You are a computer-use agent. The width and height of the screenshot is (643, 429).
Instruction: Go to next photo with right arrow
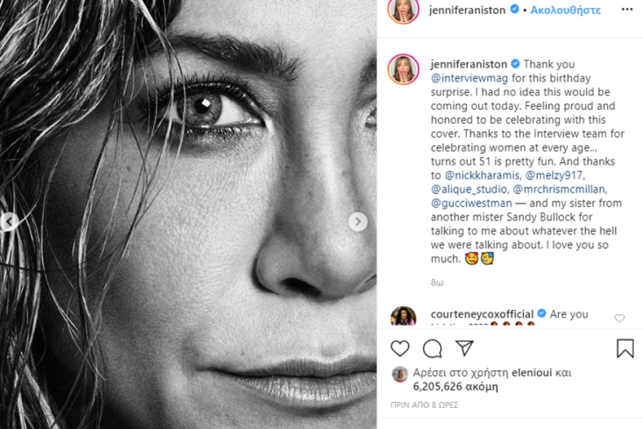click(357, 222)
